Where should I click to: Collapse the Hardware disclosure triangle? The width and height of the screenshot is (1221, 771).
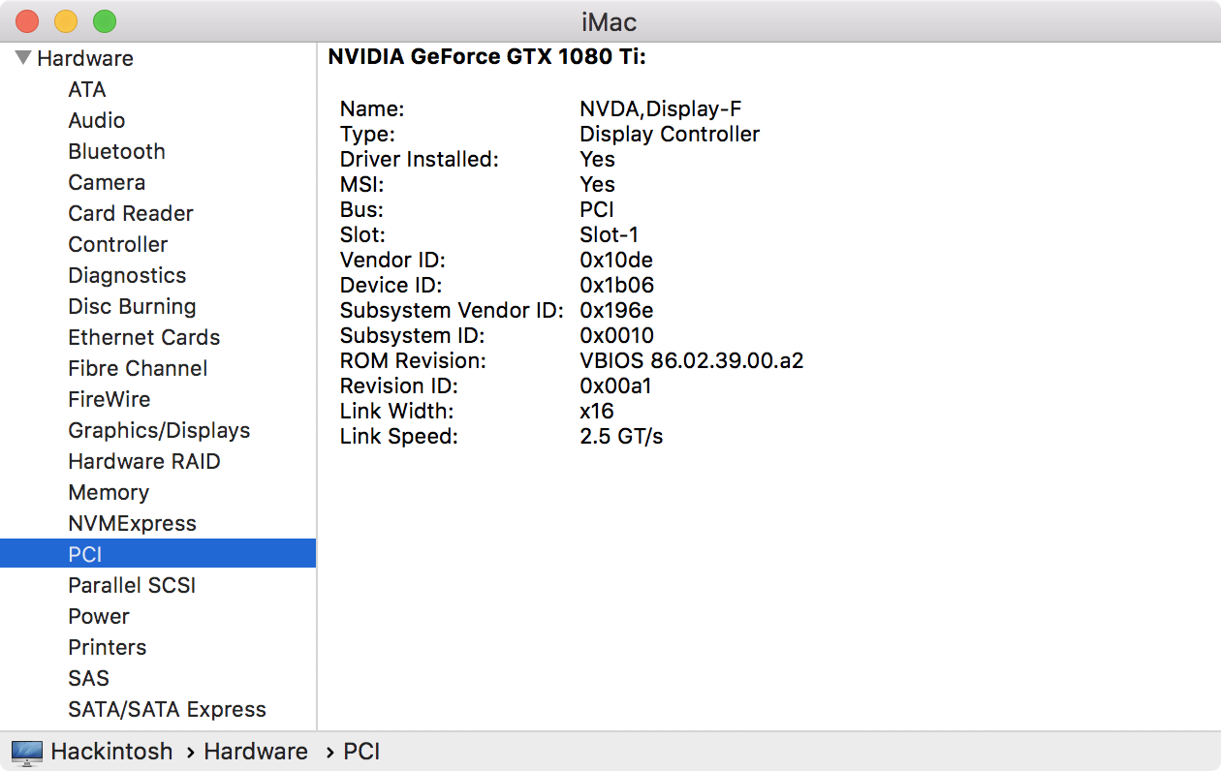pos(23,58)
